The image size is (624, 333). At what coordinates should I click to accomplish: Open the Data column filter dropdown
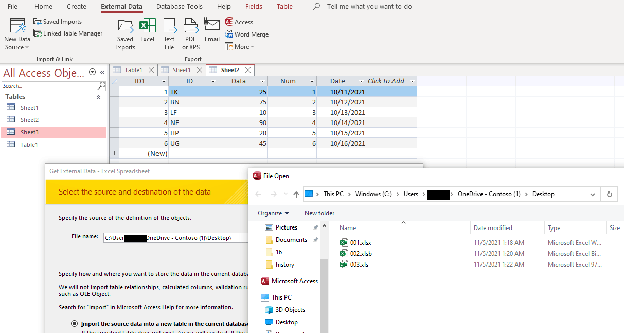(x=262, y=81)
